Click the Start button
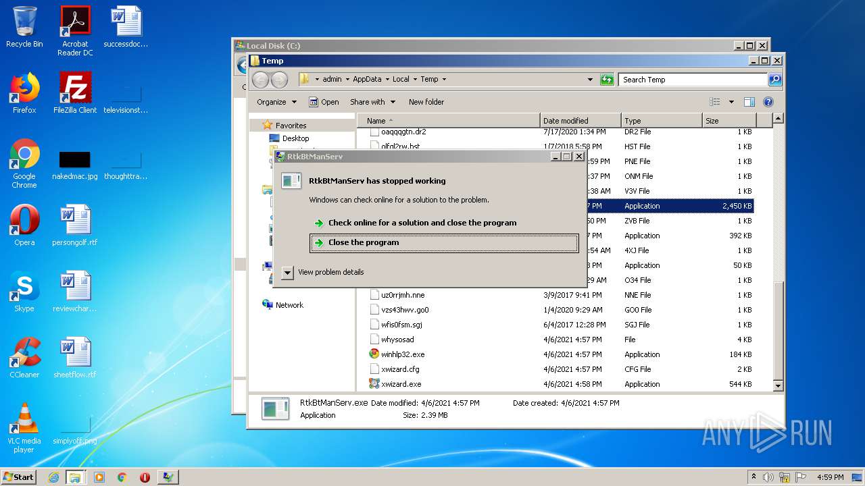Screen dimensions: 865x486 point(19,477)
